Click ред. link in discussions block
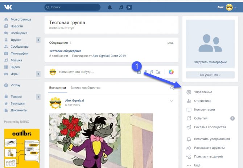The image size is (243, 168). click(x=170, y=43)
